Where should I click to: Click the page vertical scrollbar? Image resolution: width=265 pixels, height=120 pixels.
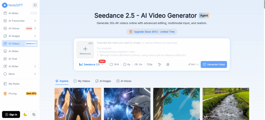click(x=264, y=4)
